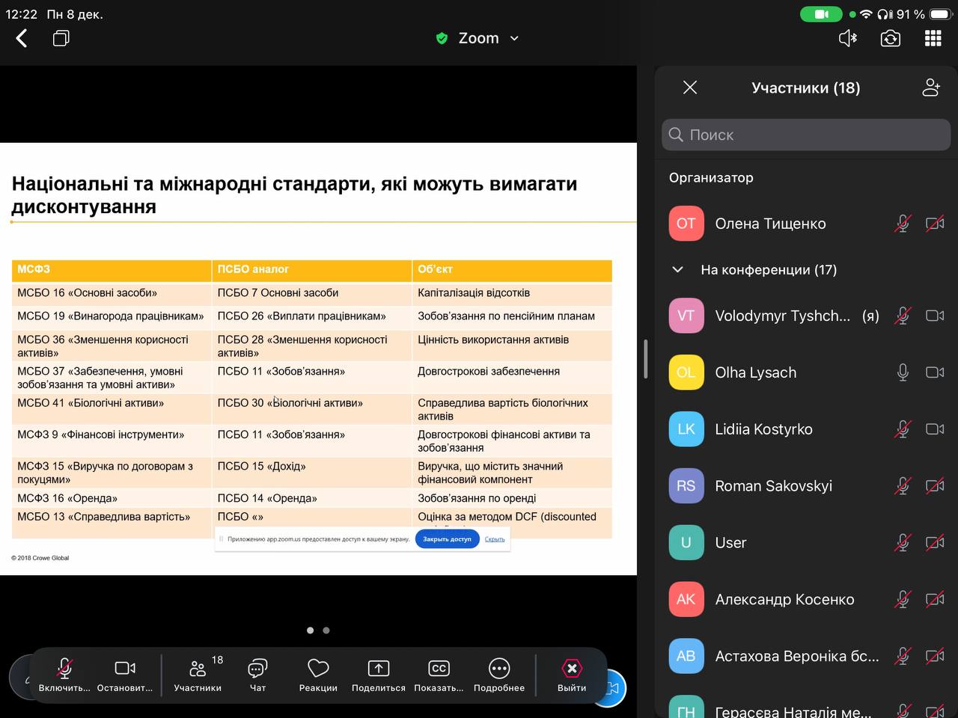Go back using the top-left chevron

tap(22, 38)
